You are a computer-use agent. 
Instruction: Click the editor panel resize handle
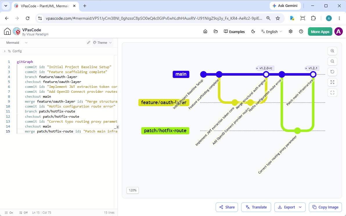(118, 127)
